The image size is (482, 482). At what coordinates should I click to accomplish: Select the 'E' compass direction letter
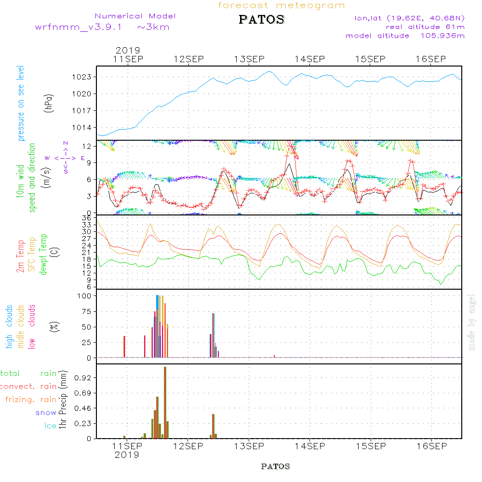83,158
